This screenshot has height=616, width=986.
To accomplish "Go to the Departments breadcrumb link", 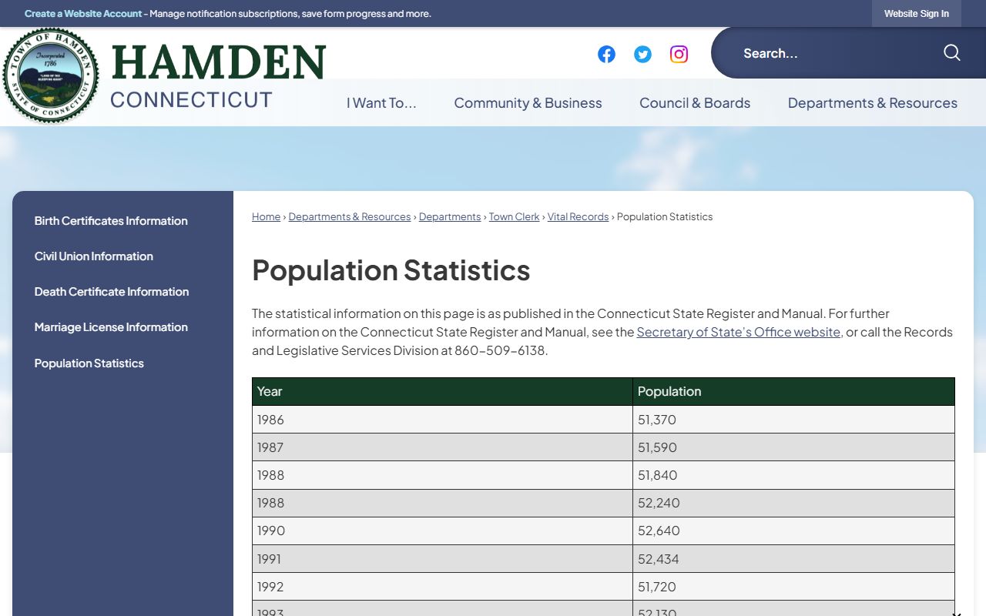I will coord(450,216).
